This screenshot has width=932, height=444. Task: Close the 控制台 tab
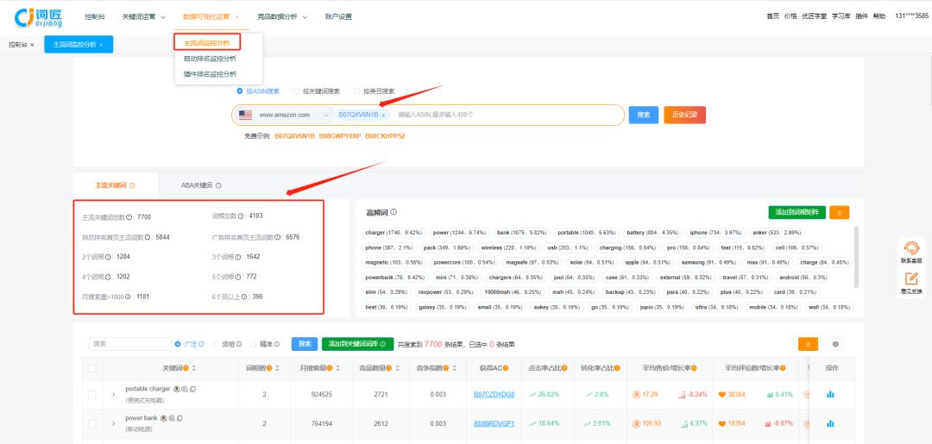(x=32, y=45)
